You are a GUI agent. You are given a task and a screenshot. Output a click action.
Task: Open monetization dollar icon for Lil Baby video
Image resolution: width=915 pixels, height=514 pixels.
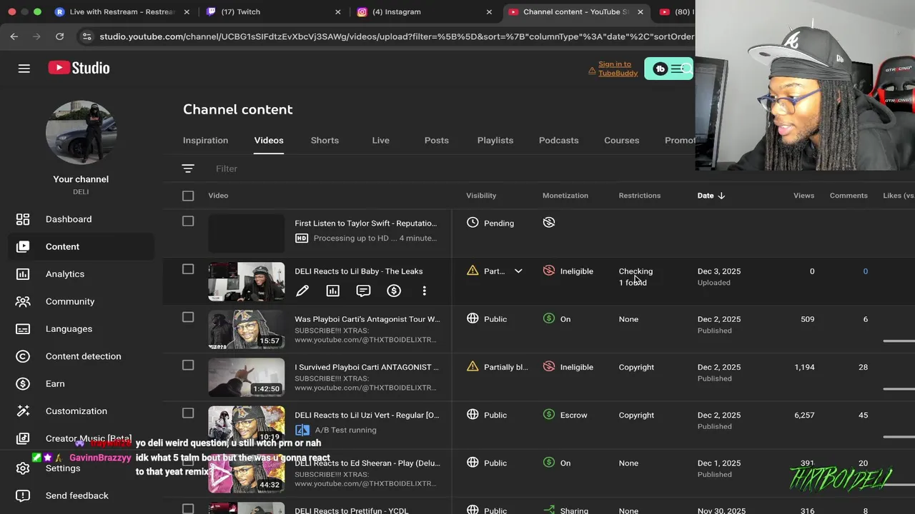point(394,291)
